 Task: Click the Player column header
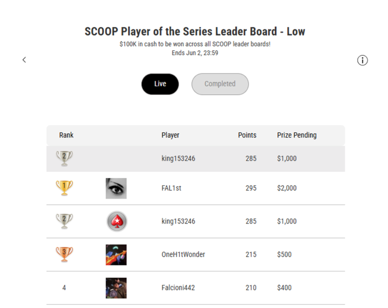[x=170, y=135]
